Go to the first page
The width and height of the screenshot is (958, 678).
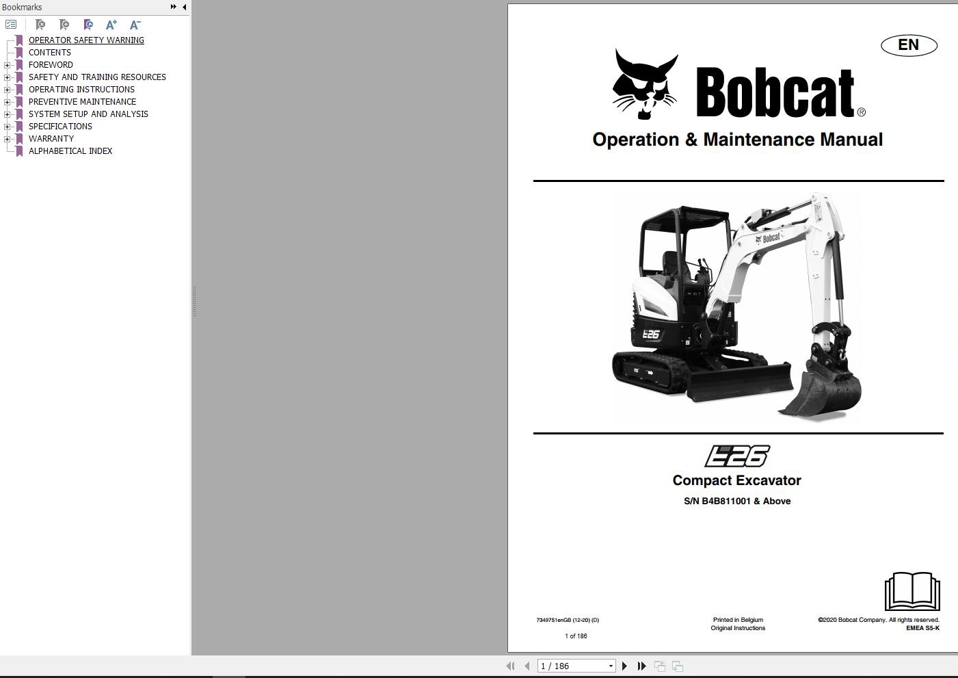510,666
